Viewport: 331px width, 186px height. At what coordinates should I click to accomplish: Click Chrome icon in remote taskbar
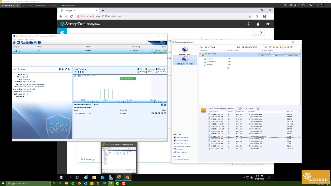pos(127,177)
